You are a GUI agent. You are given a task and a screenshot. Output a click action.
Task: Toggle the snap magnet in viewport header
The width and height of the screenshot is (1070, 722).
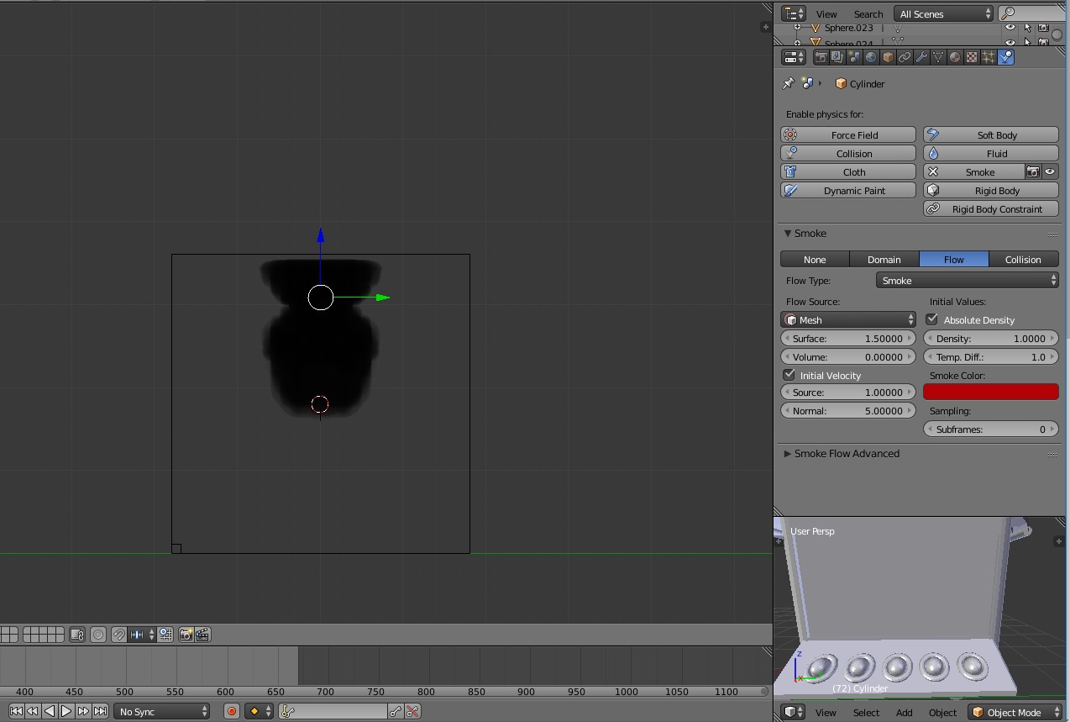pyautogui.click(x=119, y=635)
